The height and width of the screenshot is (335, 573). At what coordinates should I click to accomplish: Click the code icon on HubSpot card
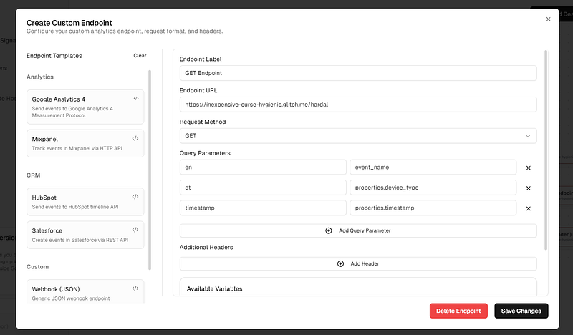pos(135,197)
